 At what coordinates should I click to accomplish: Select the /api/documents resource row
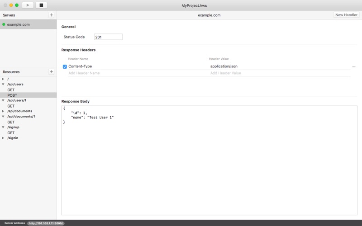tap(28, 111)
